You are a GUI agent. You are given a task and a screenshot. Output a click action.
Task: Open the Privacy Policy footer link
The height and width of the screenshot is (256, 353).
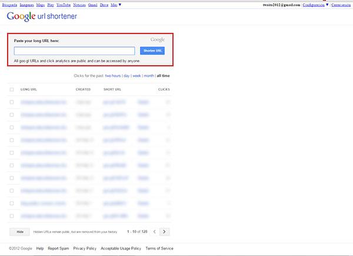coord(85,248)
